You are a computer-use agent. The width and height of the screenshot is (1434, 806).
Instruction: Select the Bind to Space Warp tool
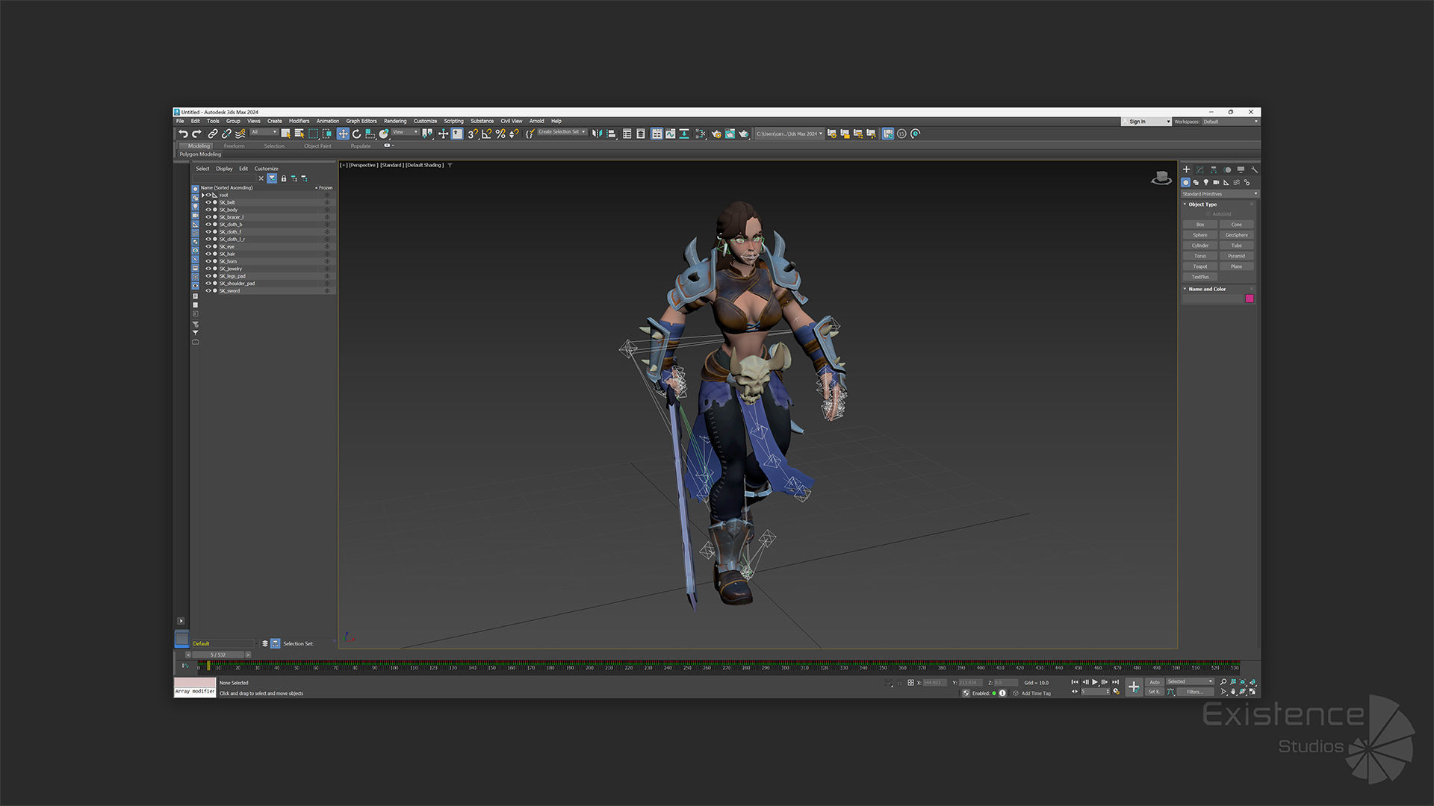[240, 134]
